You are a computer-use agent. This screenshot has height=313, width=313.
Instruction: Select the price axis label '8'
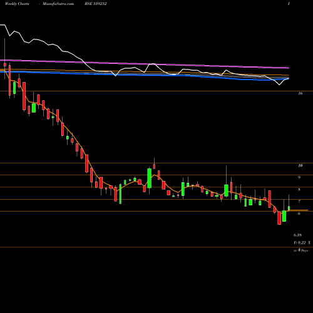299,190
